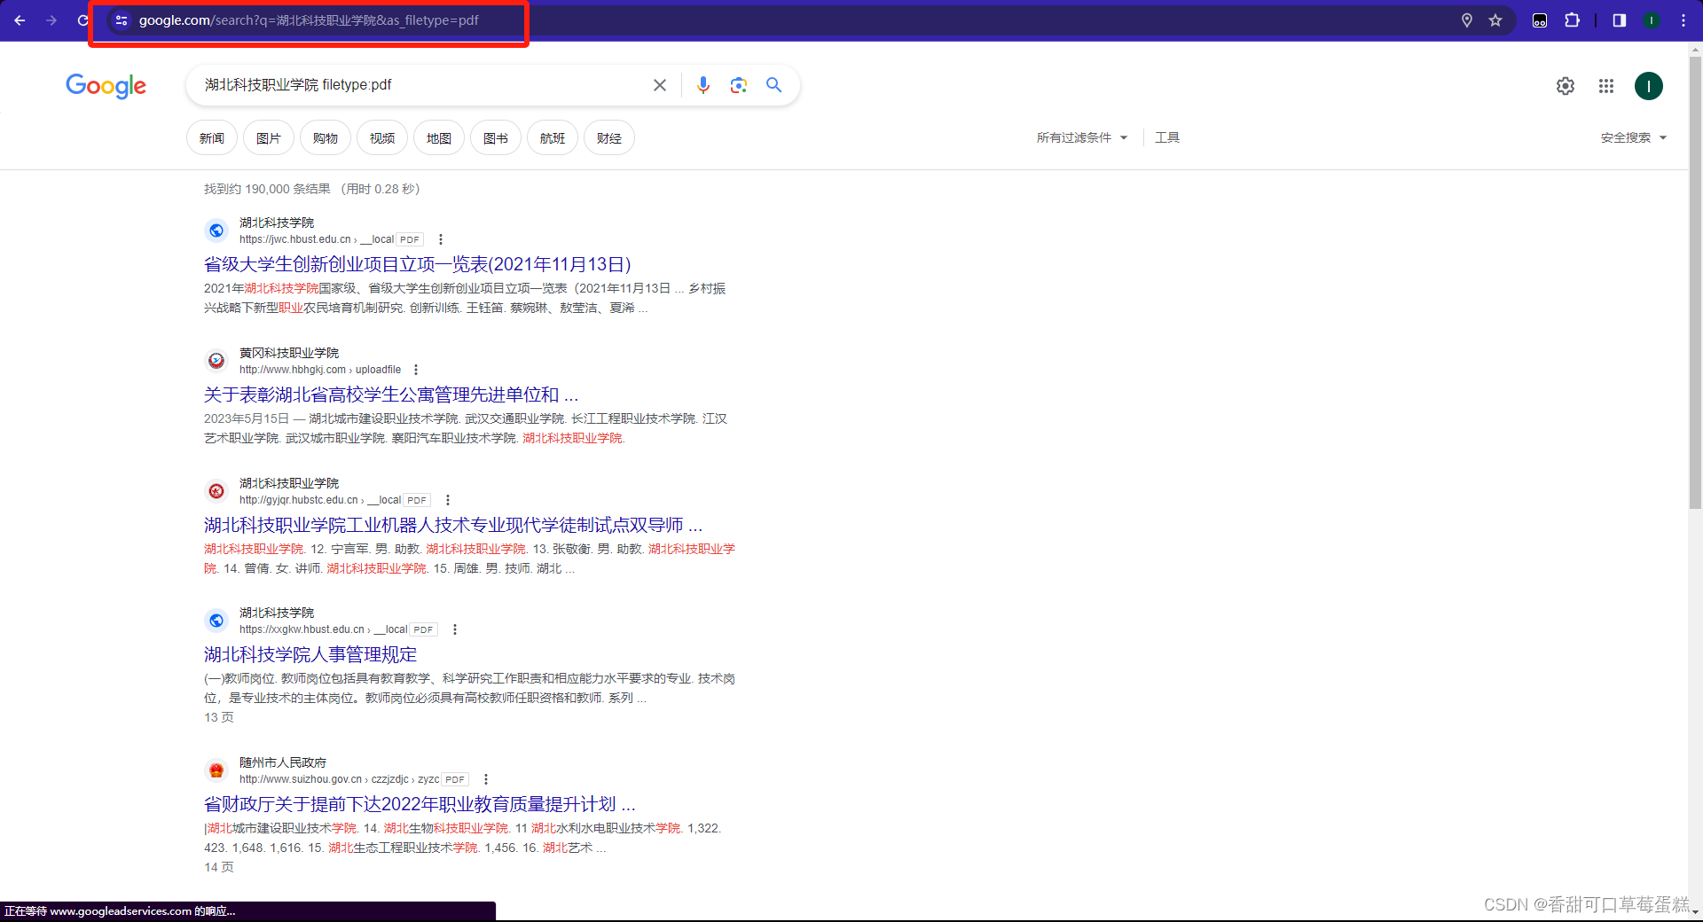
Task: Click the 随州市人民政府 site favicon
Action: [x=216, y=770]
